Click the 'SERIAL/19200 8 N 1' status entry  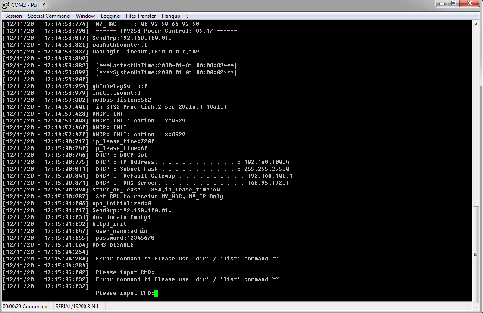click(x=77, y=307)
